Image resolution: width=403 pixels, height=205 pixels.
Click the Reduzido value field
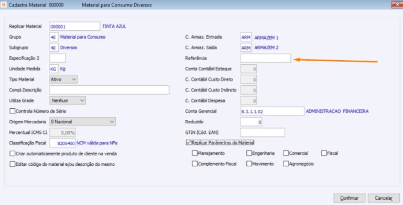tap(251, 122)
